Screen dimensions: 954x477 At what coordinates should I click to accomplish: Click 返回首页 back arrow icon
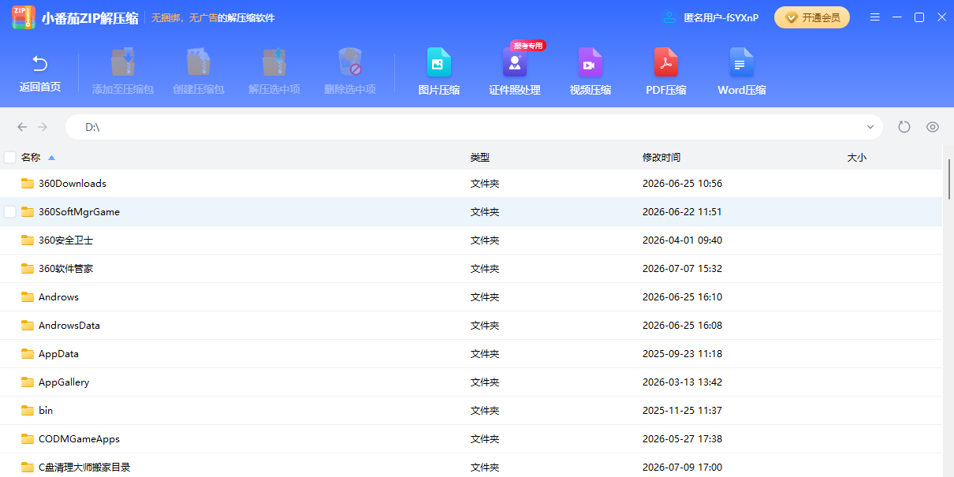[x=40, y=63]
